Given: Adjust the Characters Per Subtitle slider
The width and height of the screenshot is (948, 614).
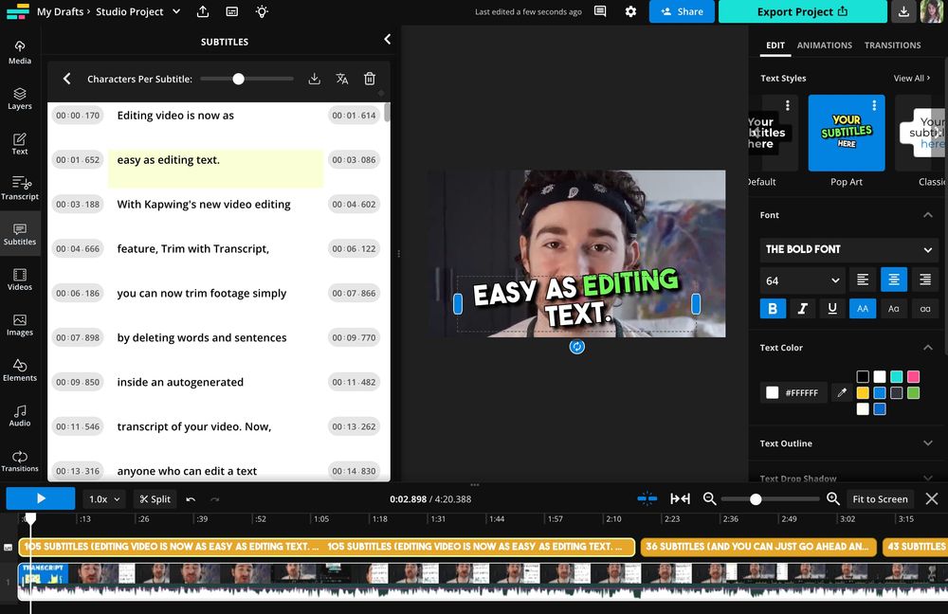Looking at the screenshot, I should click(x=238, y=79).
